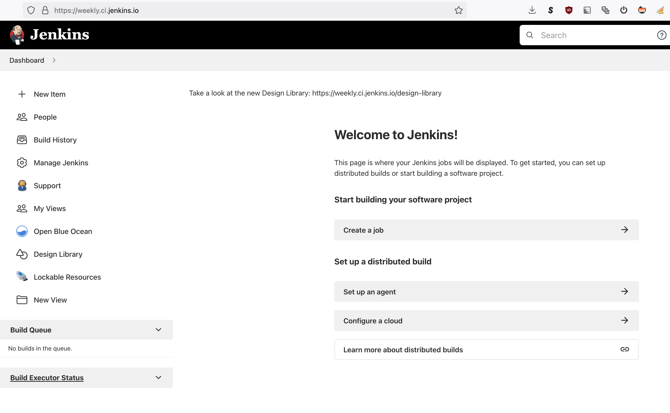Click the uBlock Origin shield extension icon
Screen dimensions: 670x413
(x=569, y=10)
